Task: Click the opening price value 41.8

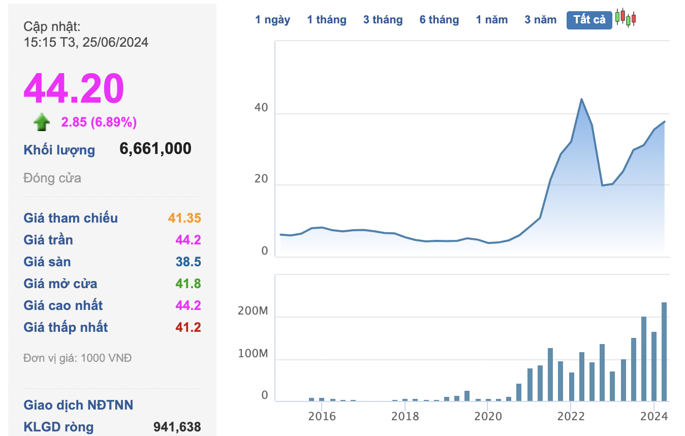Action: (x=188, y=284)
